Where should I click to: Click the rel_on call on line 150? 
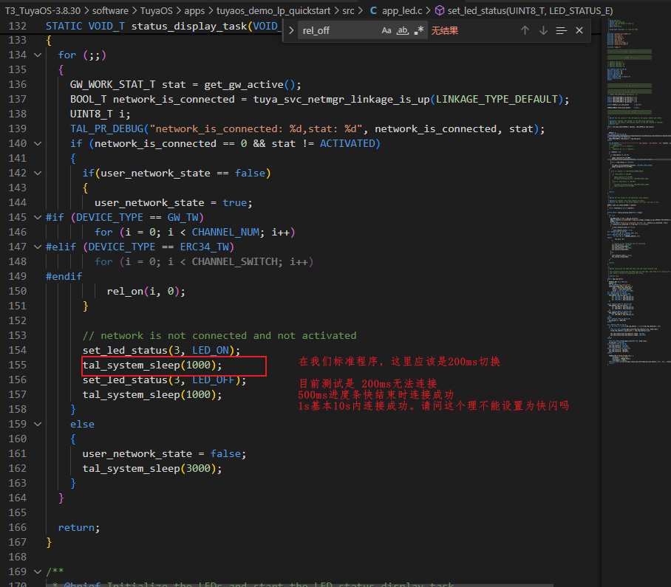pyautogui.click(x=125, y=291)
